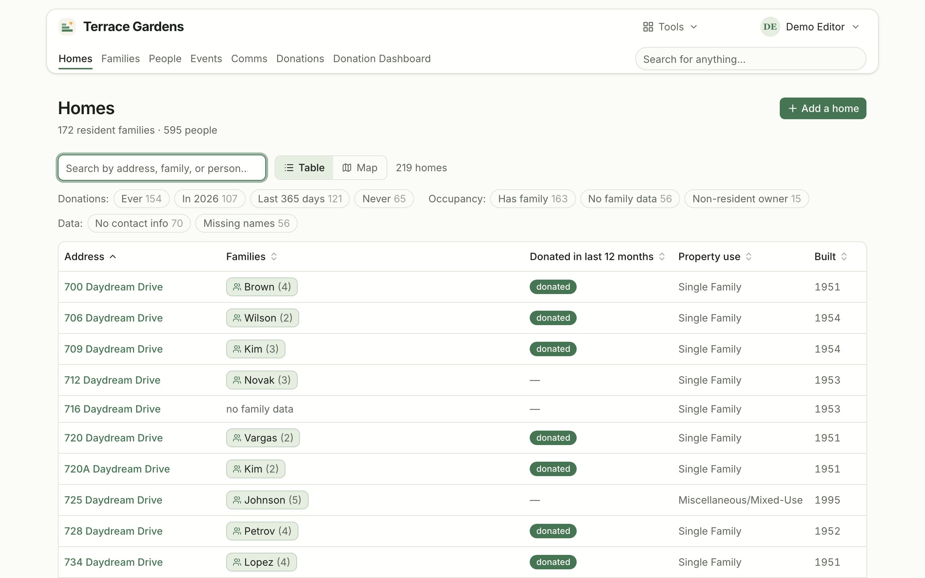Viewport: 925px width, 578px height.
Task: Click the Lopez (4) family chip
Action: click(x=262, y=562)
